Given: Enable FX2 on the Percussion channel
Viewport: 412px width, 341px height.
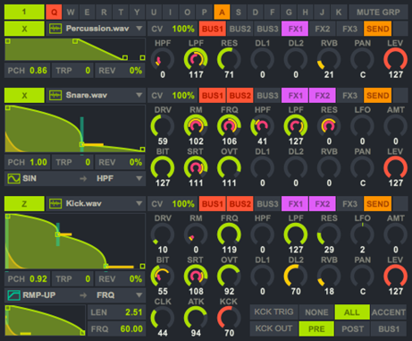Looking at the screenshot, I should click(323, 29).
